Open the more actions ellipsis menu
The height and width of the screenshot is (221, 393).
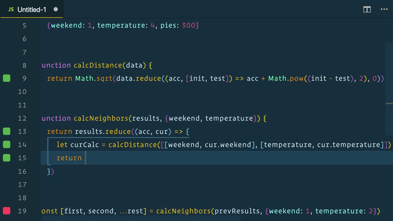coord(384,10)
